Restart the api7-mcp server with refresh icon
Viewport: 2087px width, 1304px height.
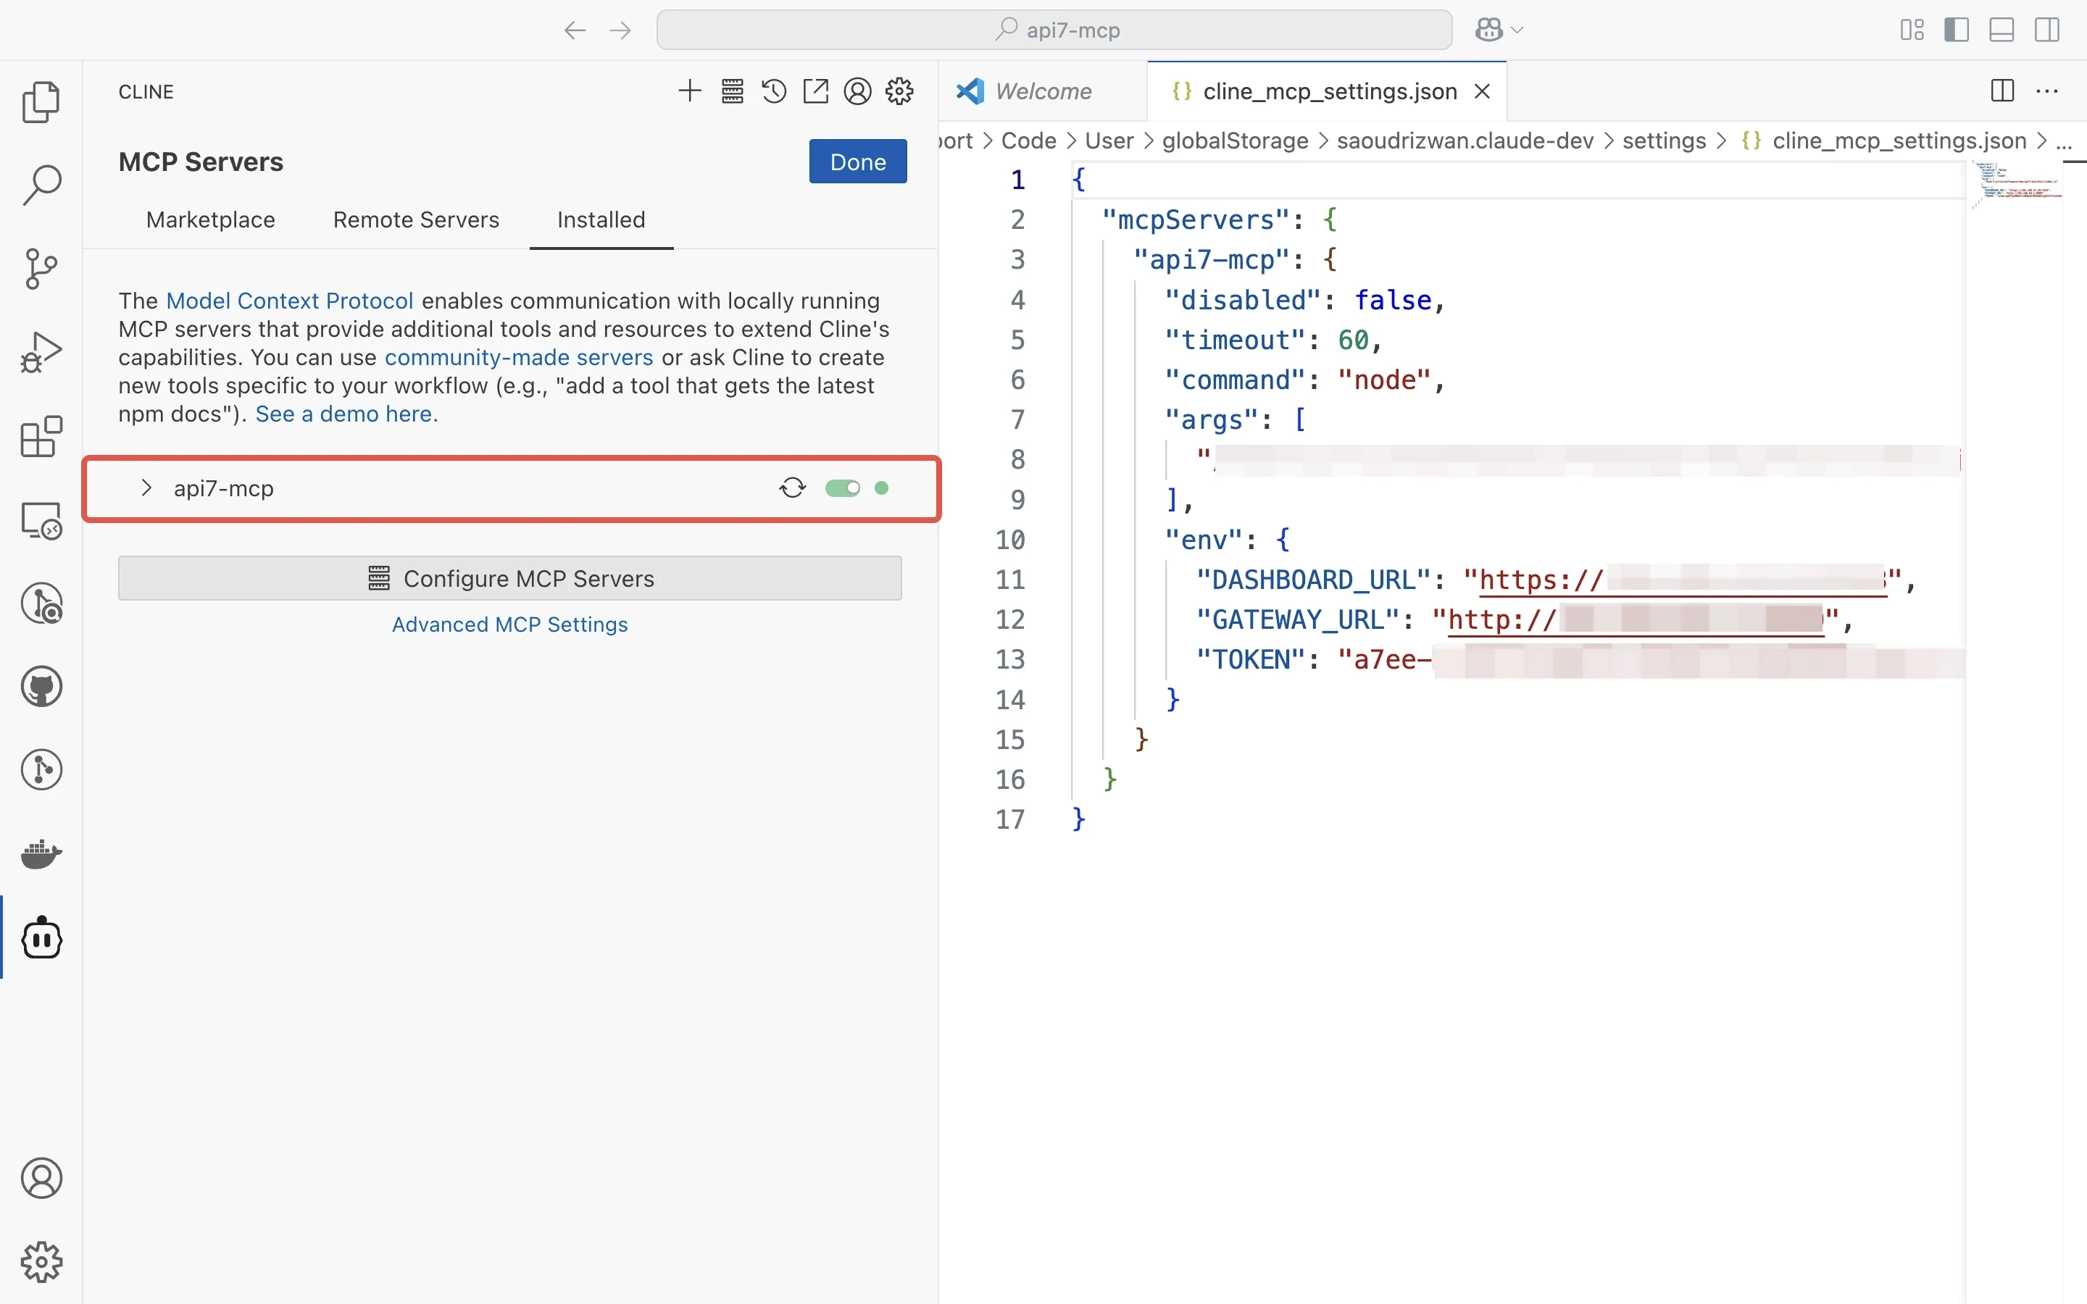793,488
